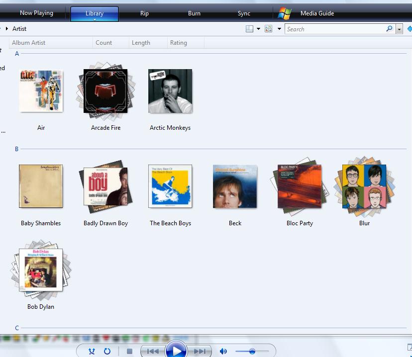Click the "Blur" artist name label
Viewport: 412px width, 357px height.
click(364, 223)
